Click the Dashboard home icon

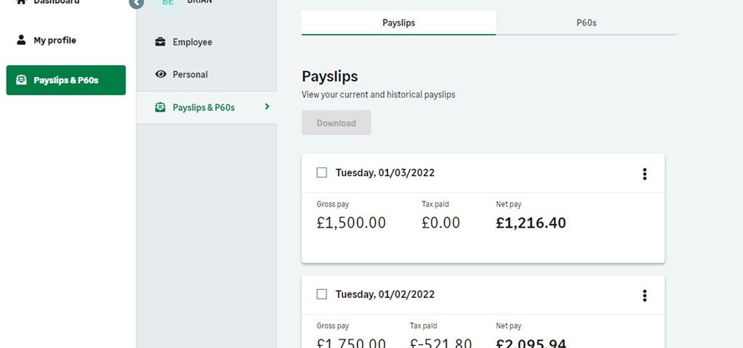(21, 1)
